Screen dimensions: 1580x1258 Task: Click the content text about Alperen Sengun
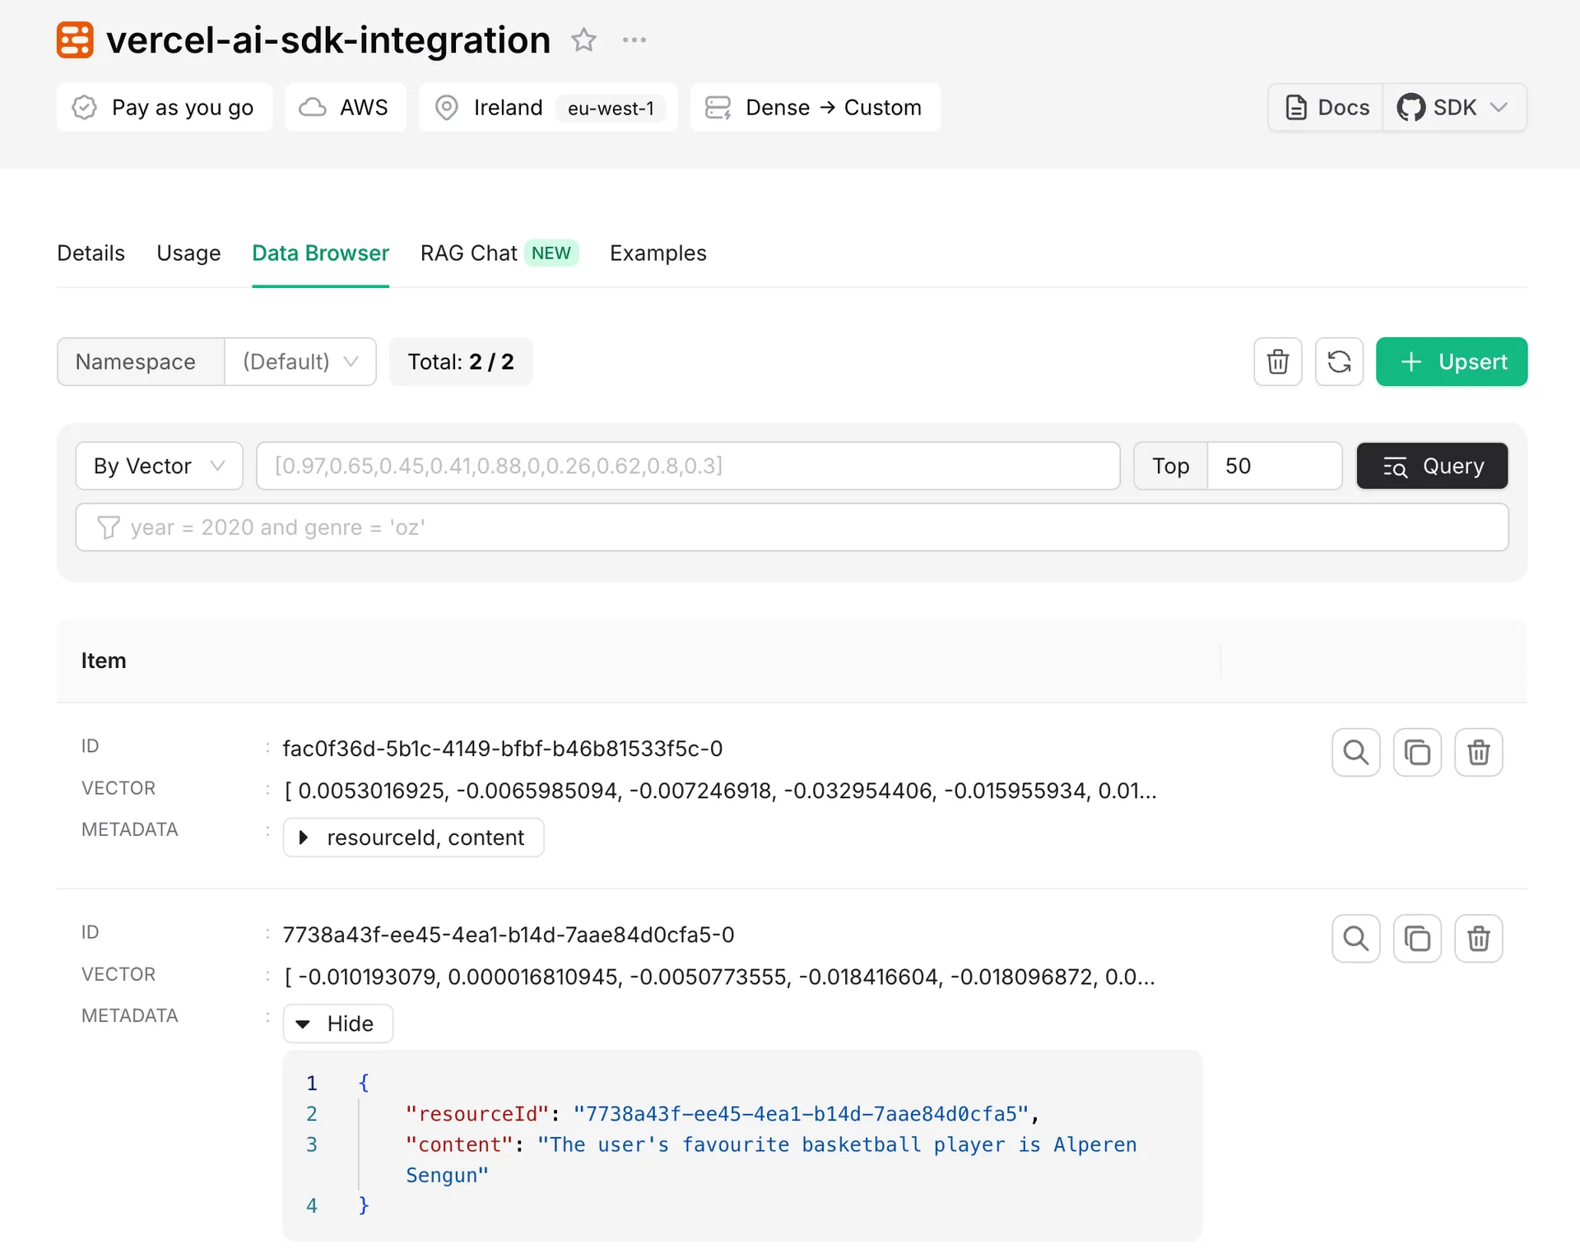(x=770, y=1159)
